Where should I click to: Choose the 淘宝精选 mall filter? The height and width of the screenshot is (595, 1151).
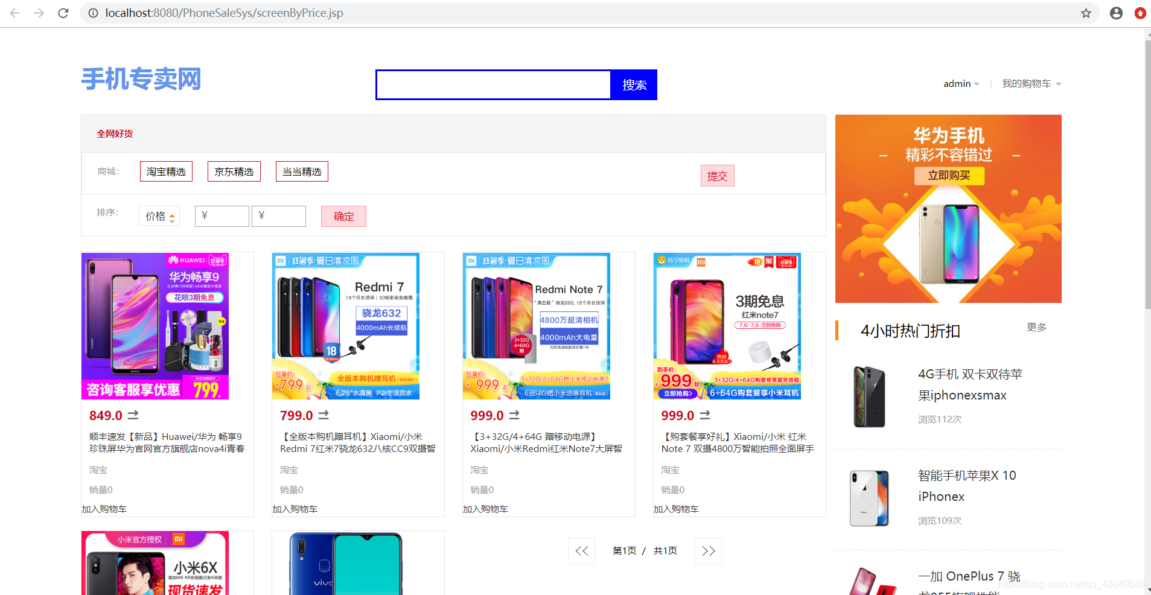click(x=166, y=171)
